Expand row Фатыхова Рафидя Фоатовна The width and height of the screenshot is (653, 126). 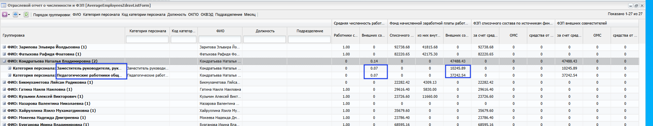pos(4,54)
